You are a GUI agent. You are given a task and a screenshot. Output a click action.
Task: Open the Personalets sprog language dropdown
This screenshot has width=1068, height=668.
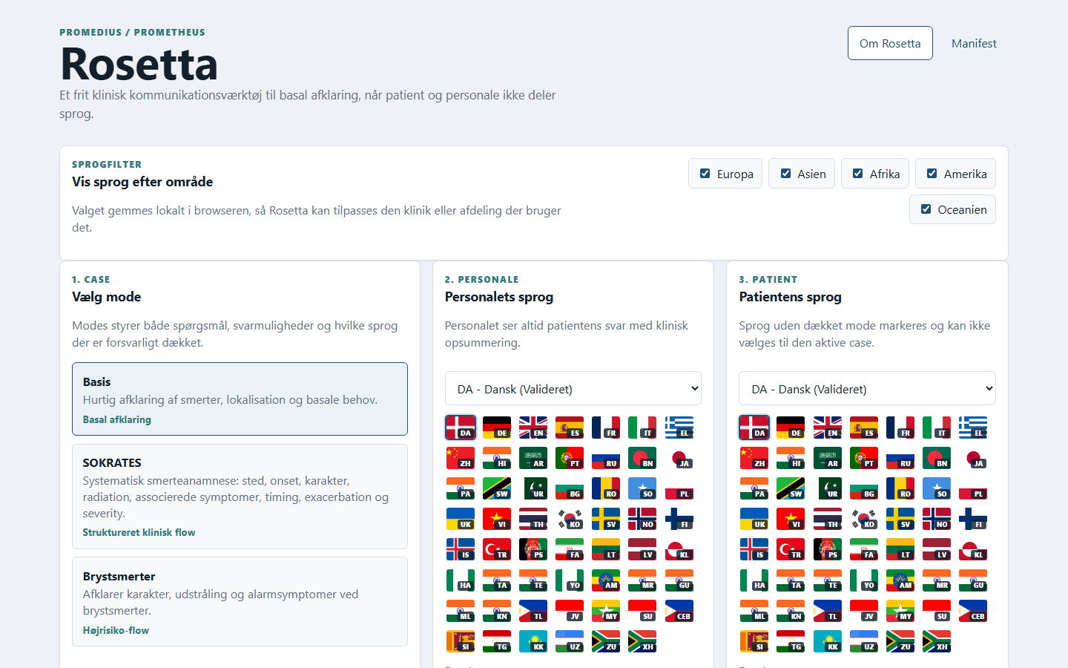tap(573, 389)
